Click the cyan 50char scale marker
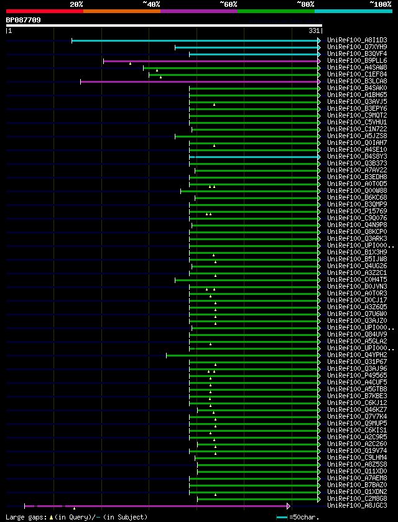Screen dimensions: 398x522 click(x=282, y=518)
